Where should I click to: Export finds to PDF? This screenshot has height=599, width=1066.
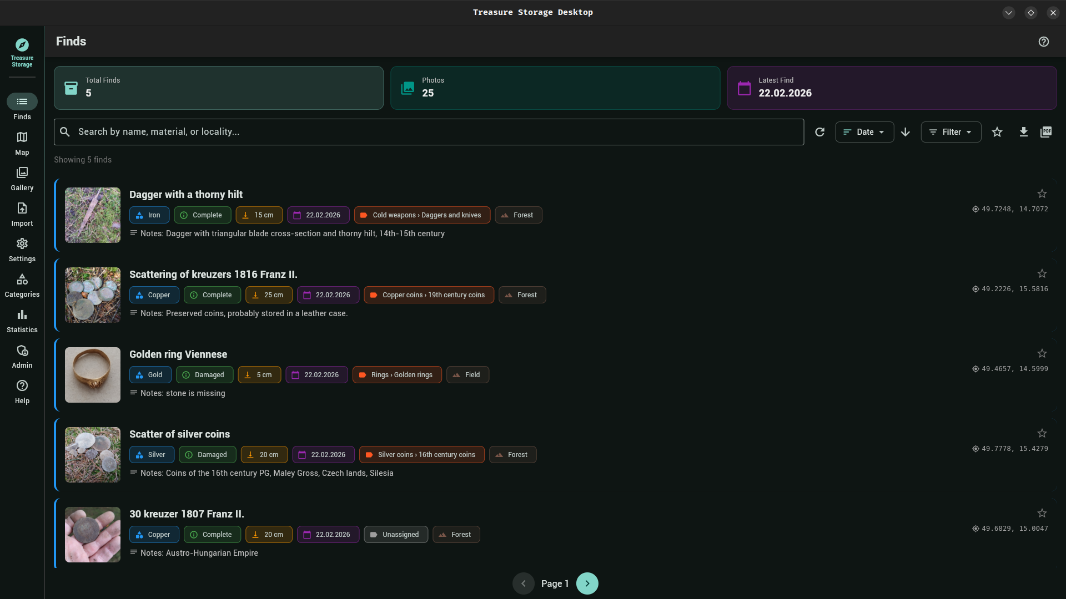1046,131
